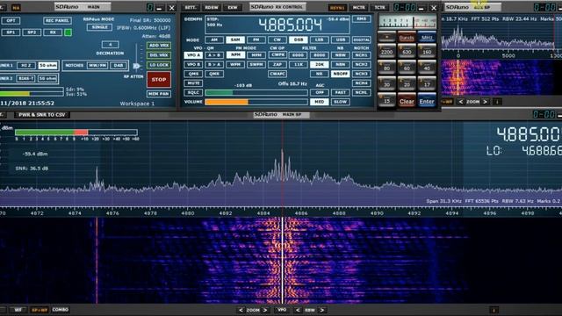Select the 2200 band key
Screen dimensions: 562x316
click(386, 52)
